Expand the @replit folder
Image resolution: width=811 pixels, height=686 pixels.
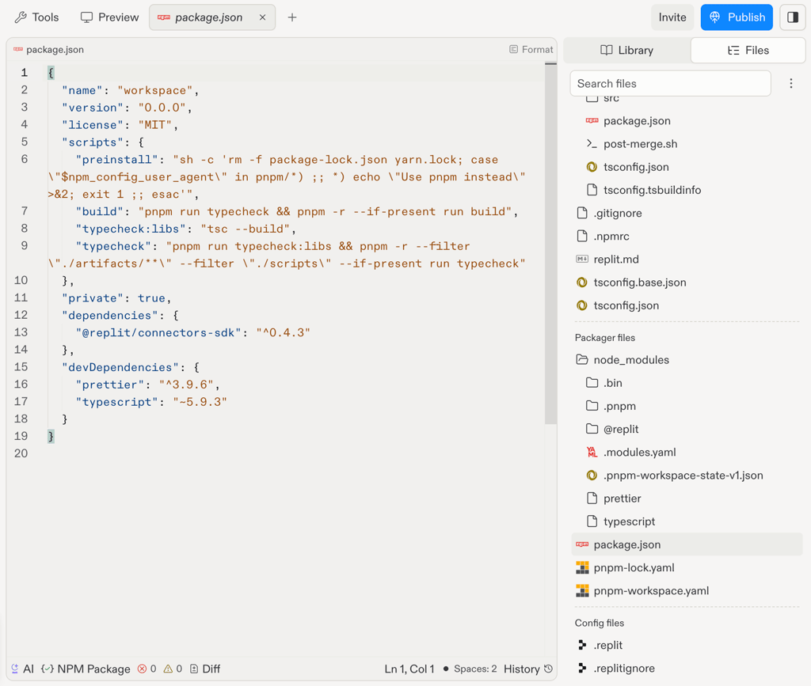point(621,430)
